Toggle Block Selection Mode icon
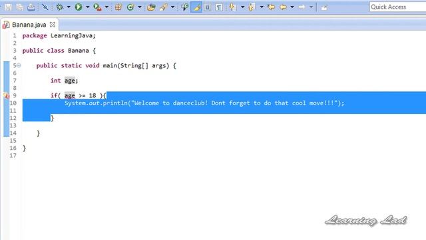 coord(208,7)
